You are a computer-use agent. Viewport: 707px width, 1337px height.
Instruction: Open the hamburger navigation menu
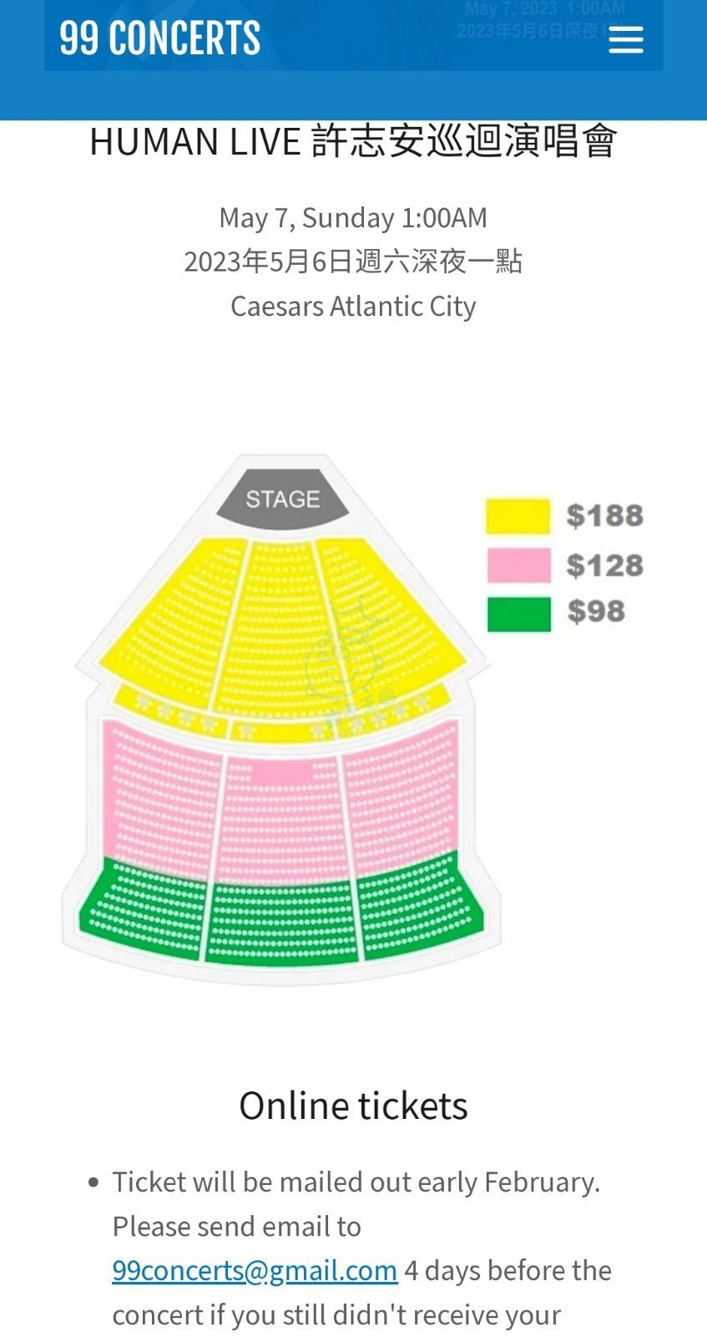pos(625,39)
